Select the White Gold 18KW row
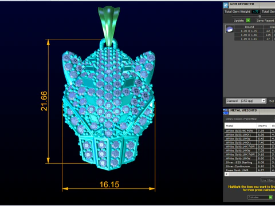Image resolution: width=275 pixels, height=206 pixels. click(250, 159)
